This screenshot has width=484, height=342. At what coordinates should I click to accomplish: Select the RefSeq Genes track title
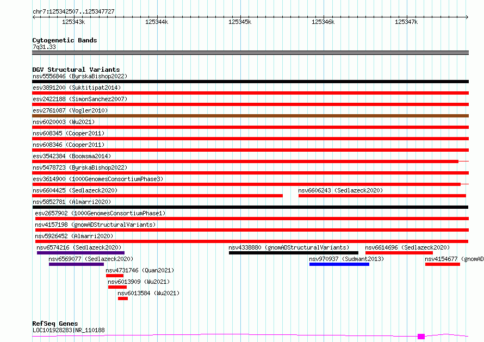[55, 324]
